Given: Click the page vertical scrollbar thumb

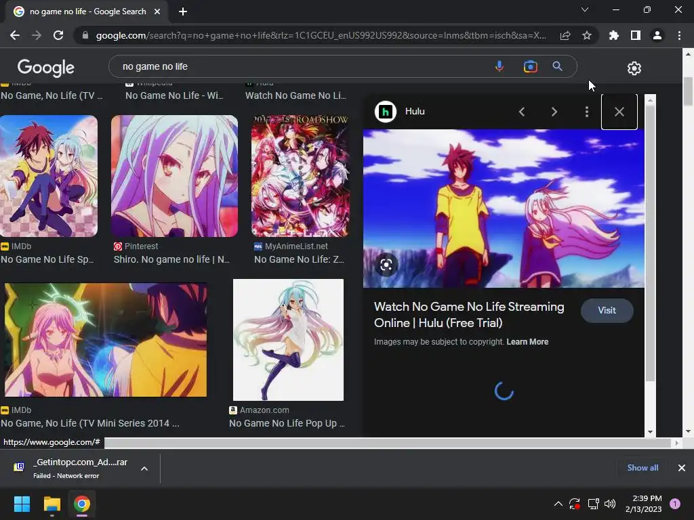Looking at the screenshot, I should click(x=688, y=91).
